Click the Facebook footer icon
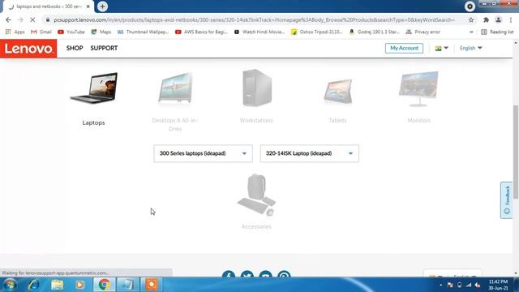 click(229, 274)
